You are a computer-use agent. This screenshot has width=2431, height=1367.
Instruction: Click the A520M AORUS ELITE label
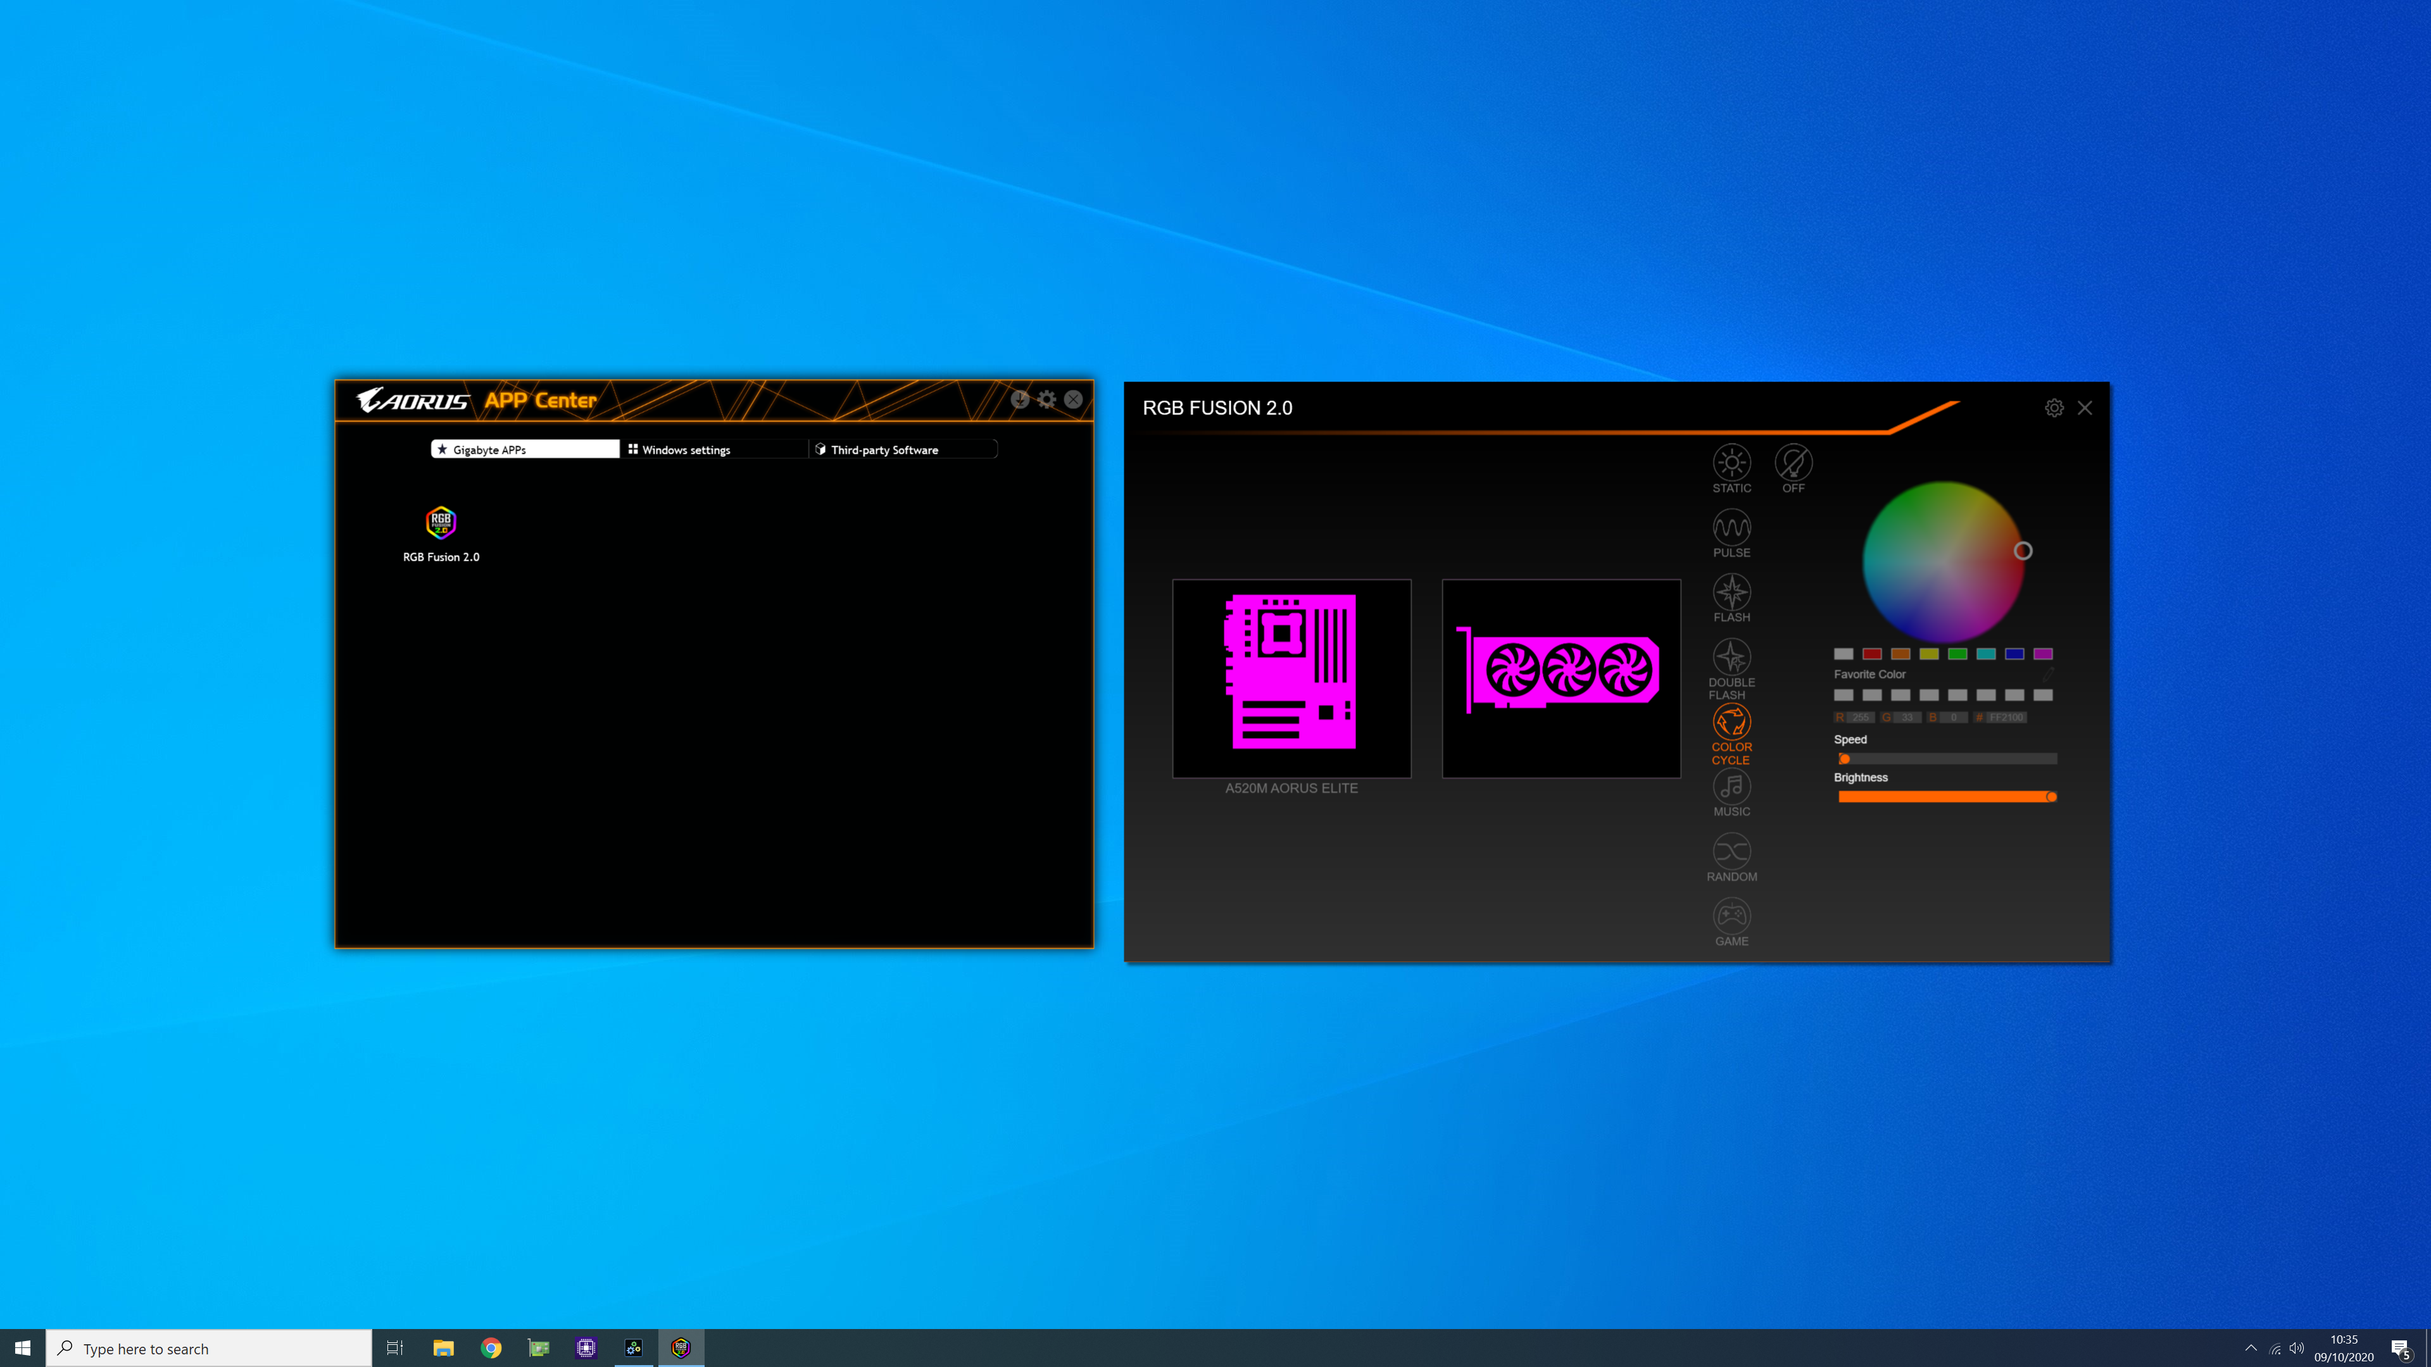tap(1291, 788)
